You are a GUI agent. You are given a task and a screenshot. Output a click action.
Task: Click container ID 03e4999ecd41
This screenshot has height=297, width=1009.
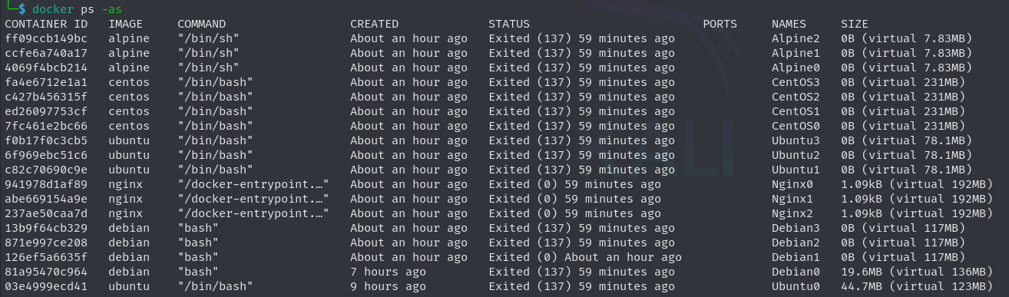coord(46,286)
